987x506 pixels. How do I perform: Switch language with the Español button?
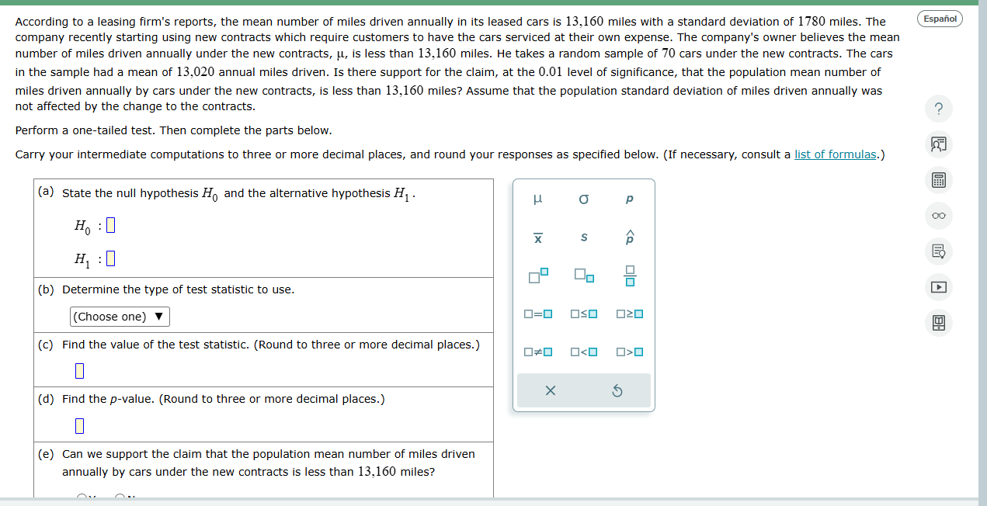[x=940, y=18]
